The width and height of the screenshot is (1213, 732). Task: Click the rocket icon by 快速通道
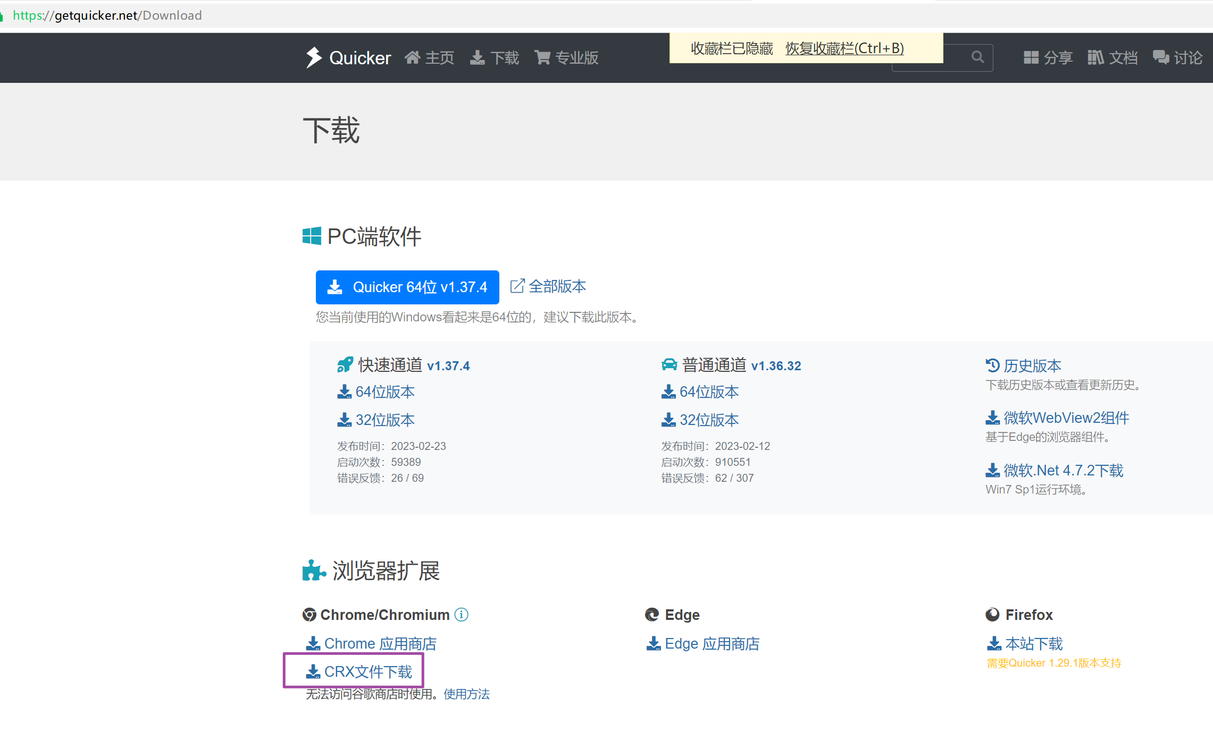point(345,365)
